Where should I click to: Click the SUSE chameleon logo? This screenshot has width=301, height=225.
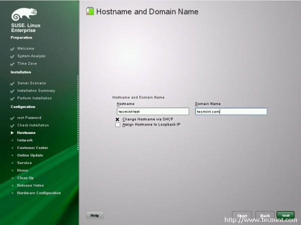(24, 14)
